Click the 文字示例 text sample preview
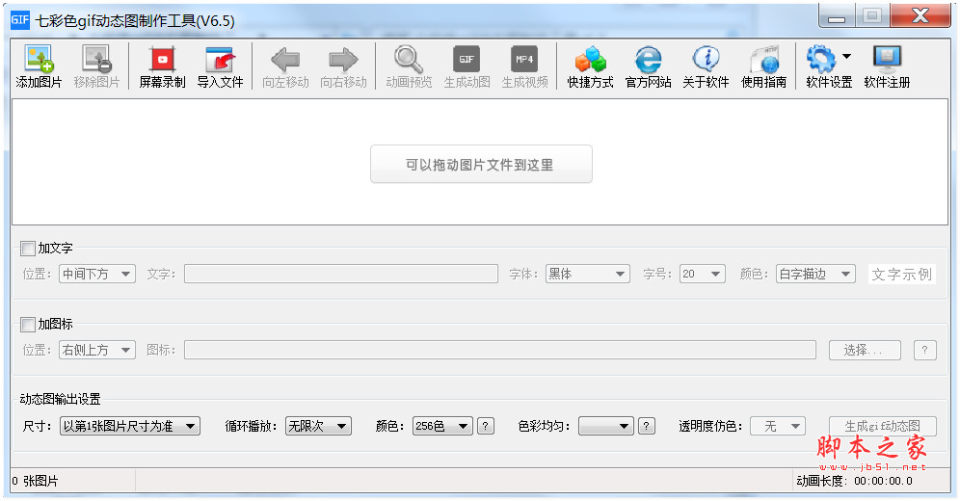The image size is (960, 501). coord(902,274)
